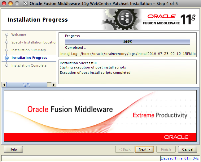Viewport: 201px width, 162px height.
Task: Select the Specify Installation Location step
Action: click(34, 42)
